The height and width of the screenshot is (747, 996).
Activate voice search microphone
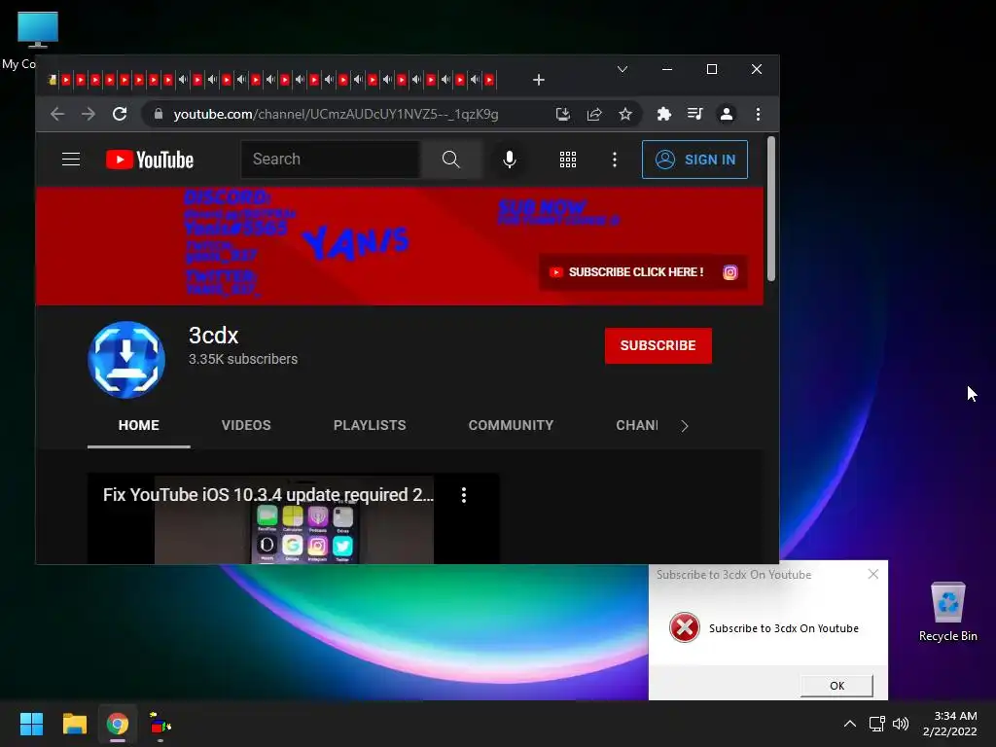(x=509, y=159)
